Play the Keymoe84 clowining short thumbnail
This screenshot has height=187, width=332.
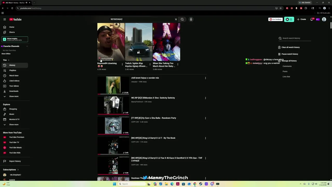[x=111, y=42]
